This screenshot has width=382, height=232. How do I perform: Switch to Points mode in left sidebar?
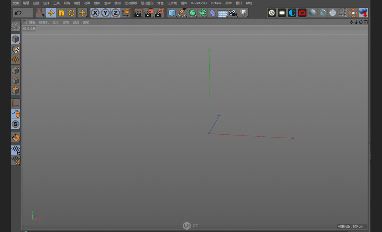[15, 70]
